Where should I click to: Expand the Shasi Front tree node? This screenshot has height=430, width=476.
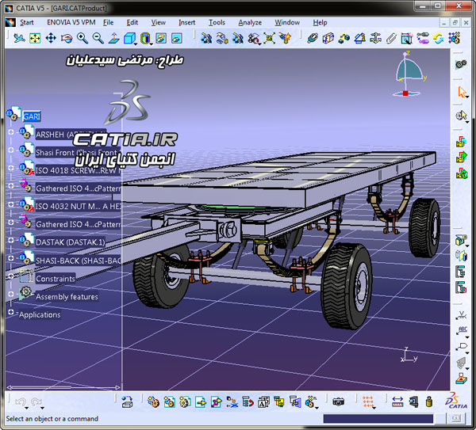[11, 150]
